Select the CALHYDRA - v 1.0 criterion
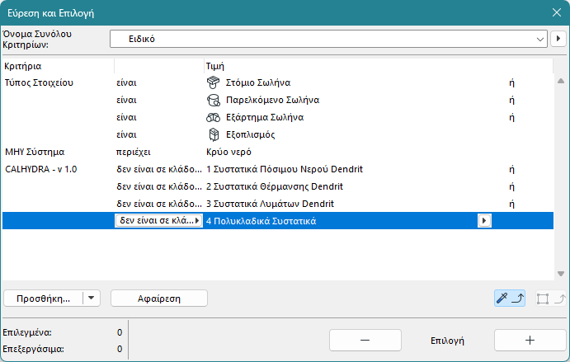570x362 pixels. pos(40,169)
